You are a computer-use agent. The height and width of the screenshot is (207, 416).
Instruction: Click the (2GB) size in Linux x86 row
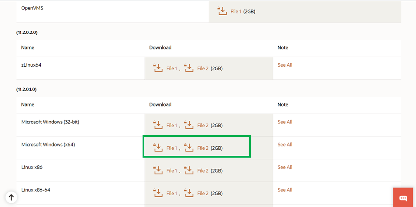(x=217, y=171)
